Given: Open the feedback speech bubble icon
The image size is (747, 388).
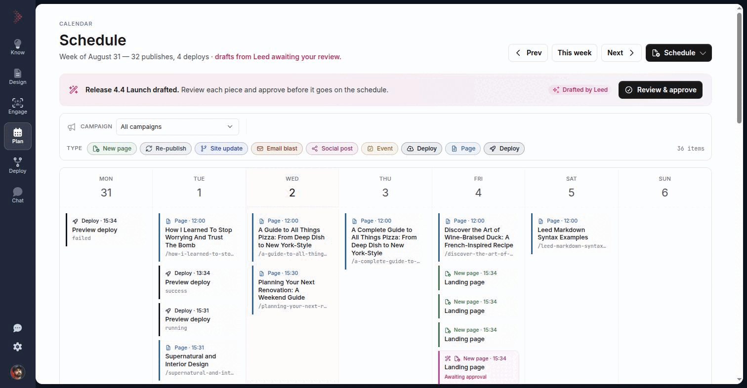Looking at the screenshot, I should (18, 328).
